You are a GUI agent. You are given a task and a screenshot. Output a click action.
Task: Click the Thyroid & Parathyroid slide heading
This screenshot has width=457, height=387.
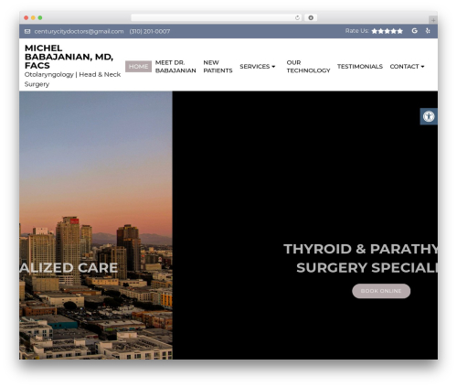[361, 258]
